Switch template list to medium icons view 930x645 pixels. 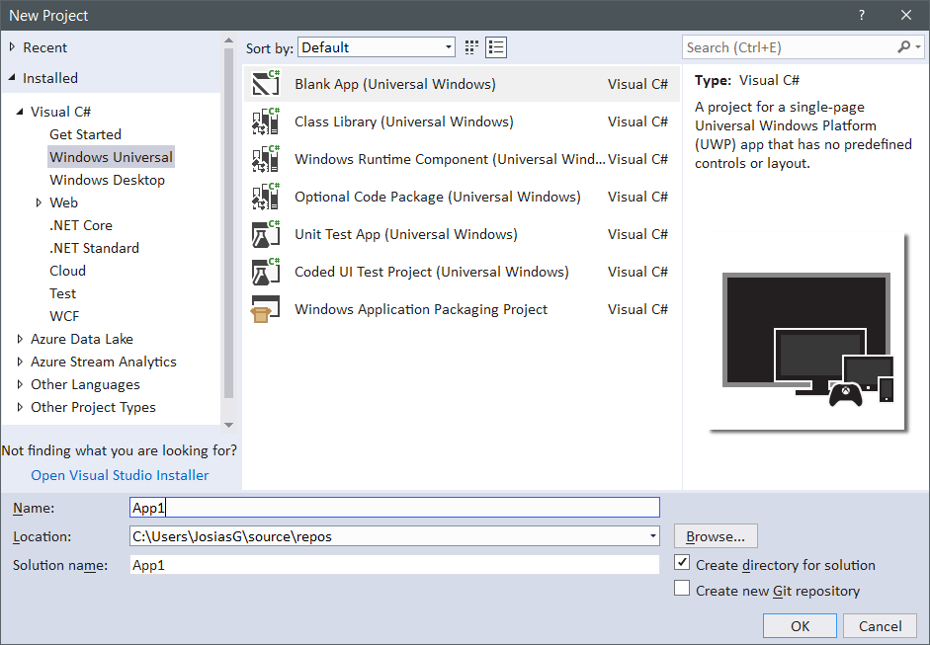point(471,46)
